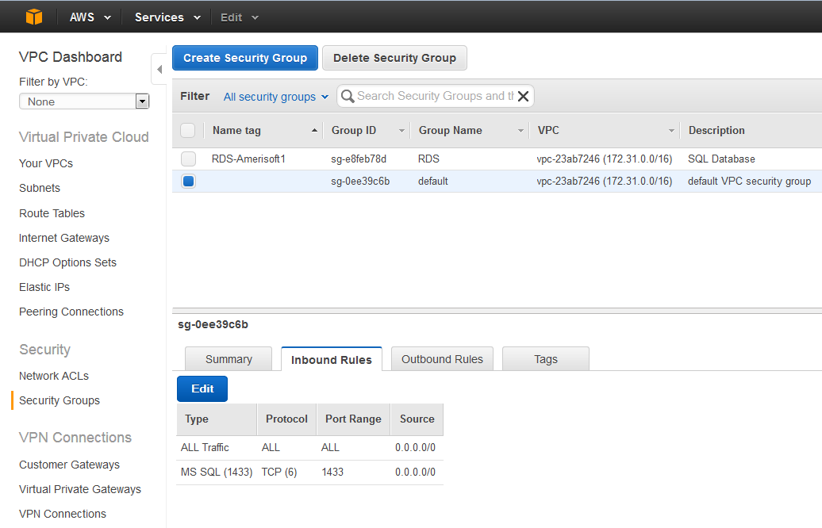The image size is (822, 528).
Task: Go to Elastic IPs
Action: click(x=44, y=287)
